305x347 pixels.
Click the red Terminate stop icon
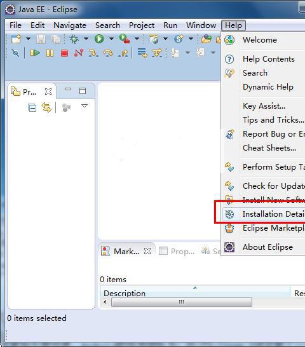(64, 53)
